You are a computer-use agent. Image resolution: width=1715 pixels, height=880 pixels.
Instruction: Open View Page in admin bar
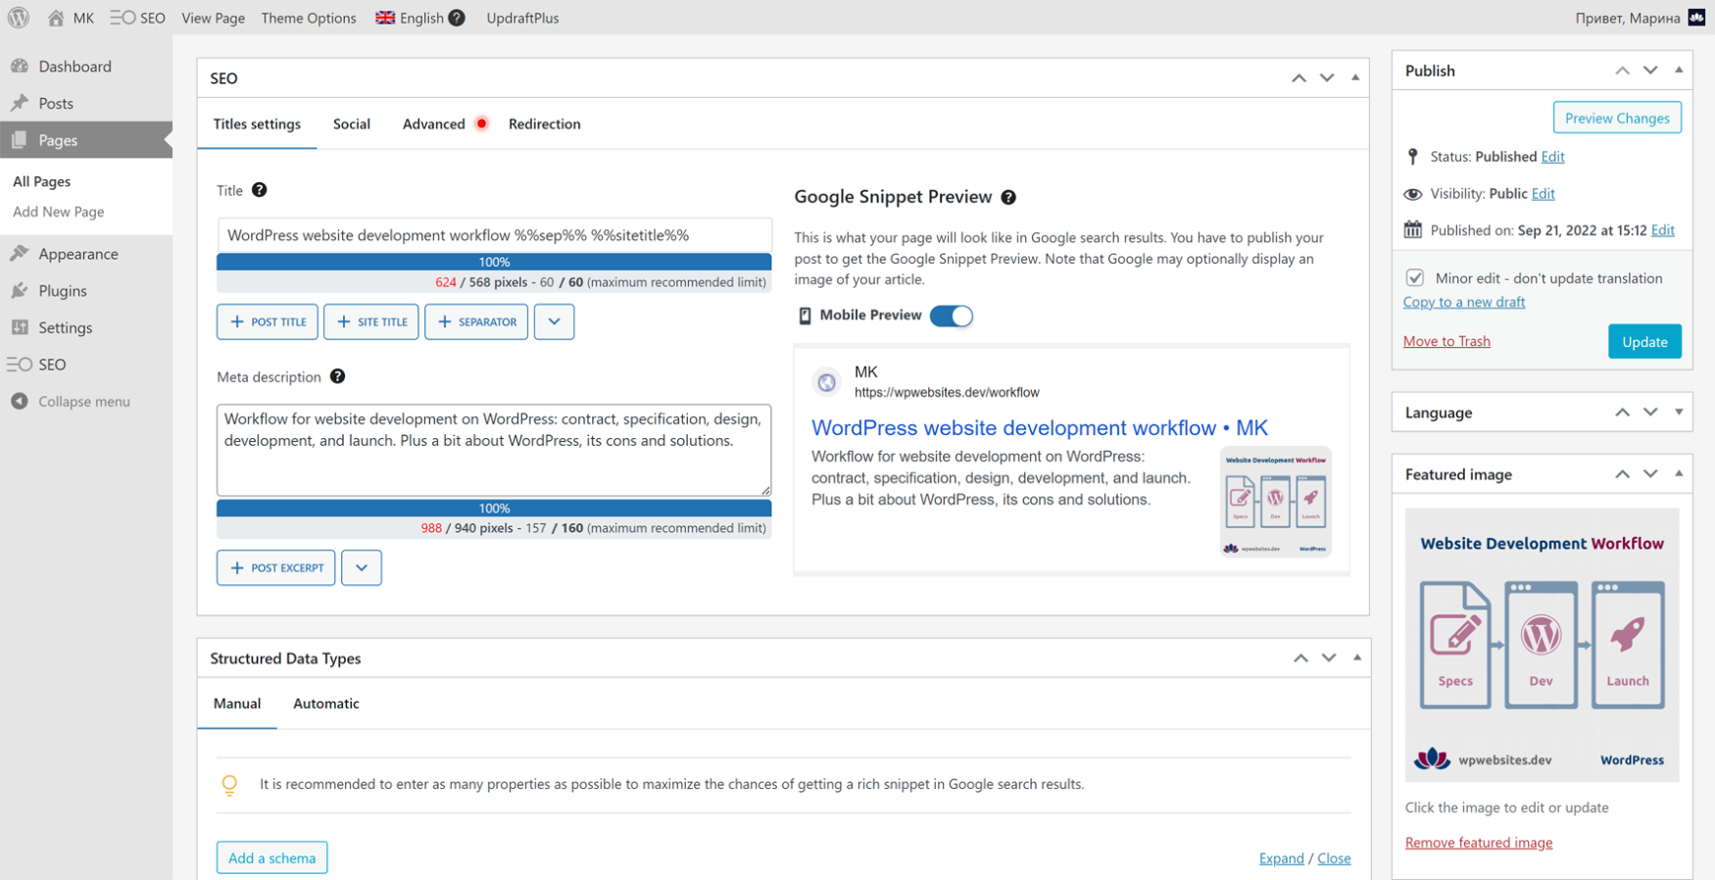pyautogui.click(x=213, y=18)
